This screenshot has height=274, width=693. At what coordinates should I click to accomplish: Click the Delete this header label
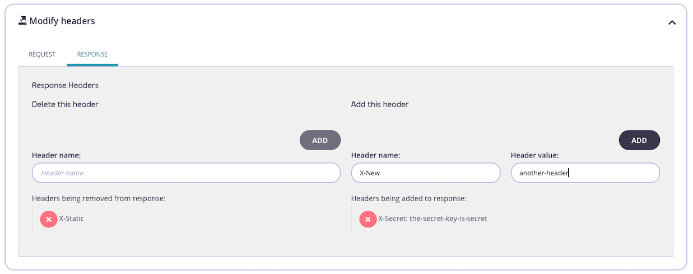tap(65, 104)
